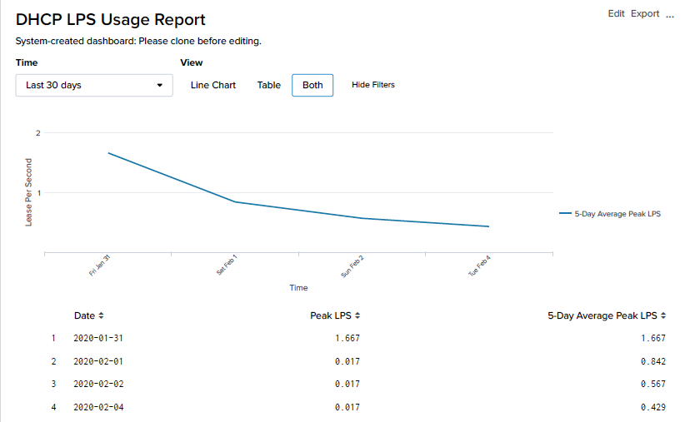Select the Both view option
Screen dimensions: 685x422
click(x=312, y=85)
